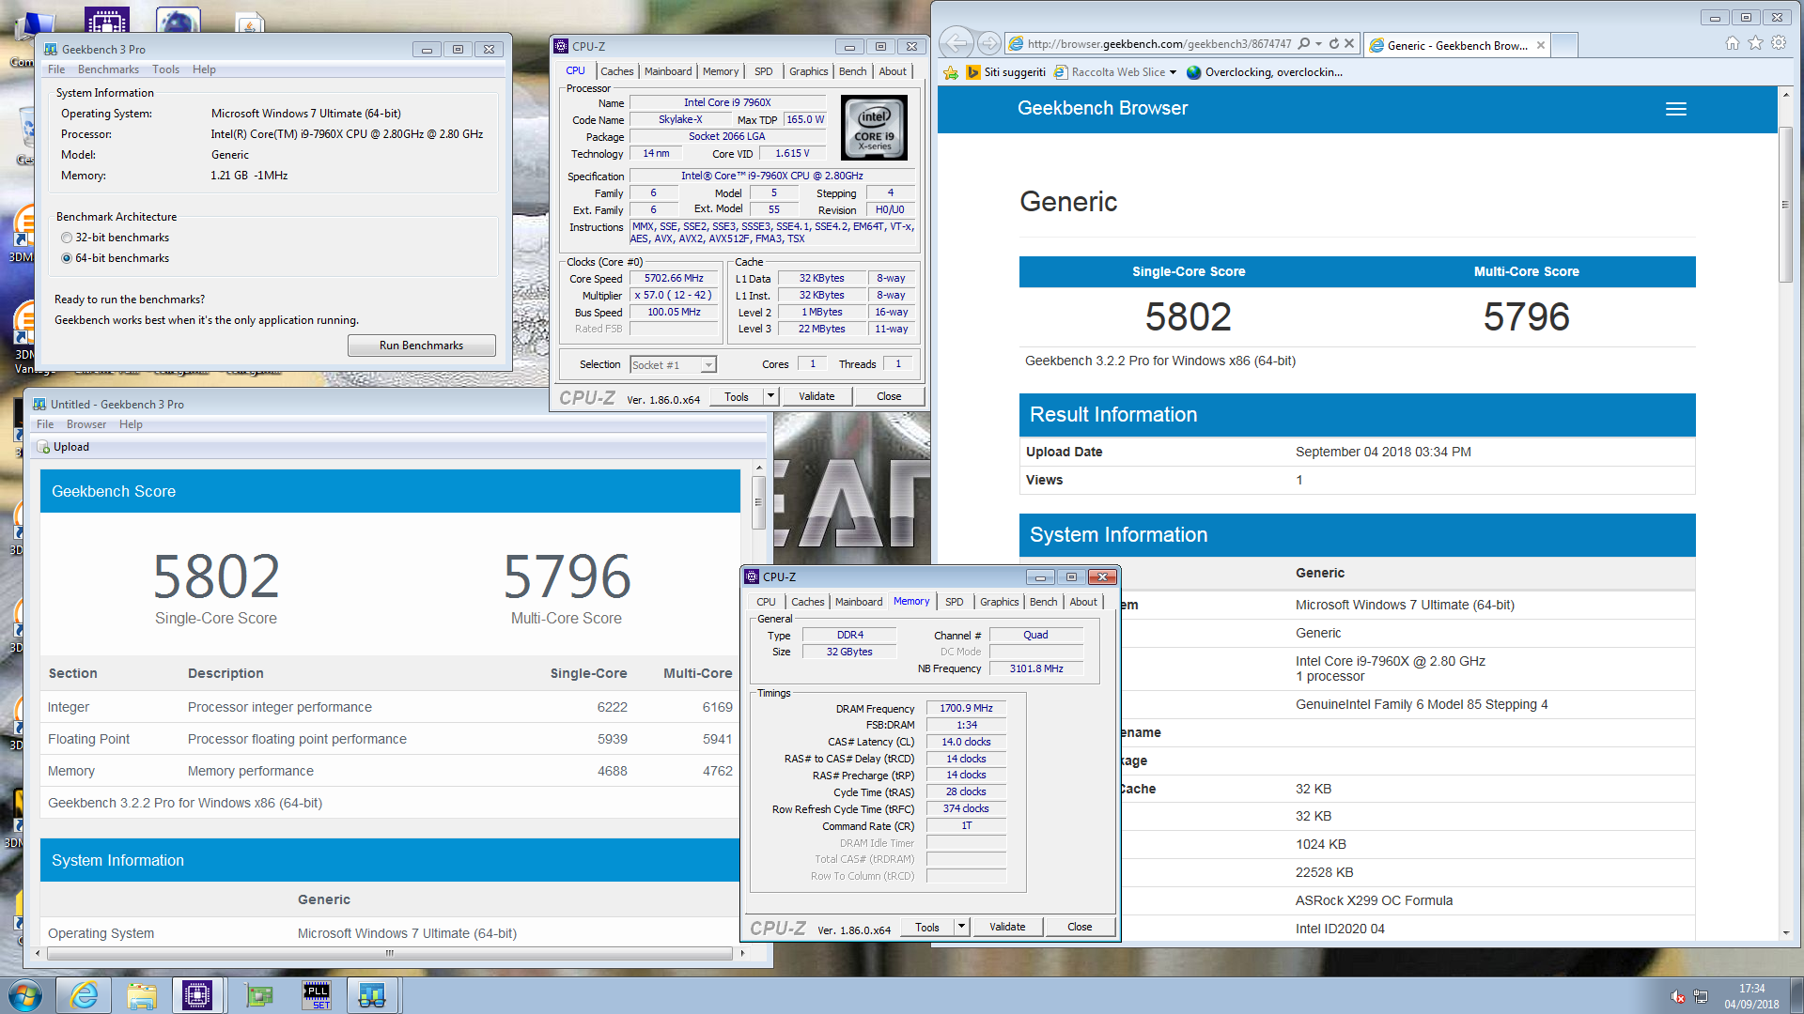Open Internet Explorer from the taskbar
1804x1014 pixels.
point(84,995)
